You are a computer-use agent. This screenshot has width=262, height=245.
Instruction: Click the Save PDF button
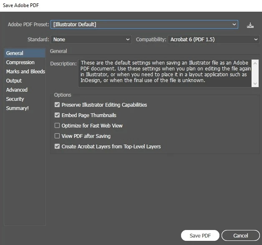point(200,235)
